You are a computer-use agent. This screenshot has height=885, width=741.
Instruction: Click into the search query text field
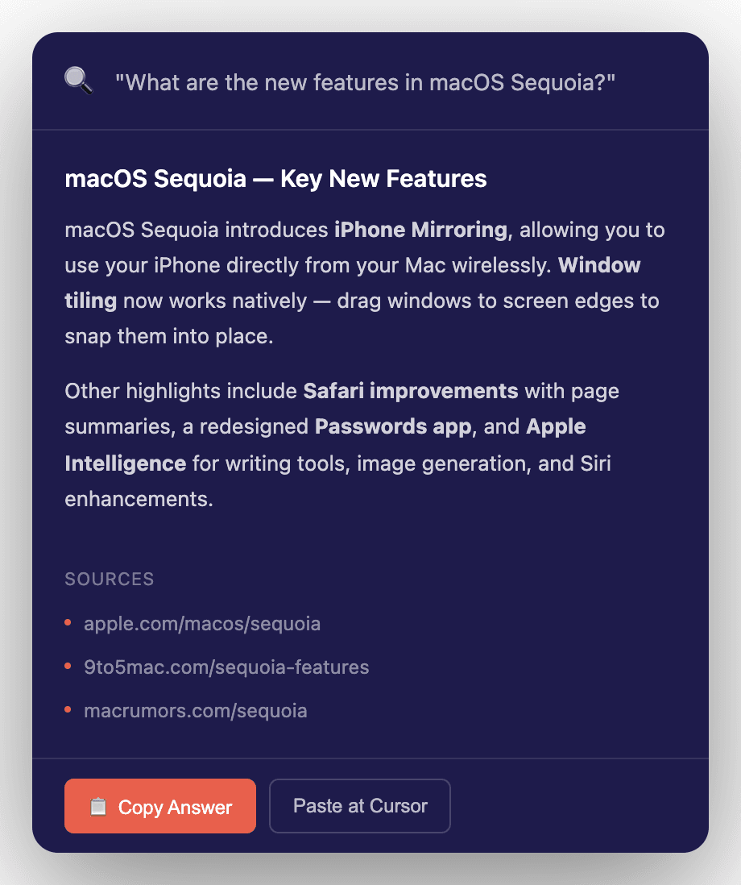pyautogui.click(x=365, y=82)
